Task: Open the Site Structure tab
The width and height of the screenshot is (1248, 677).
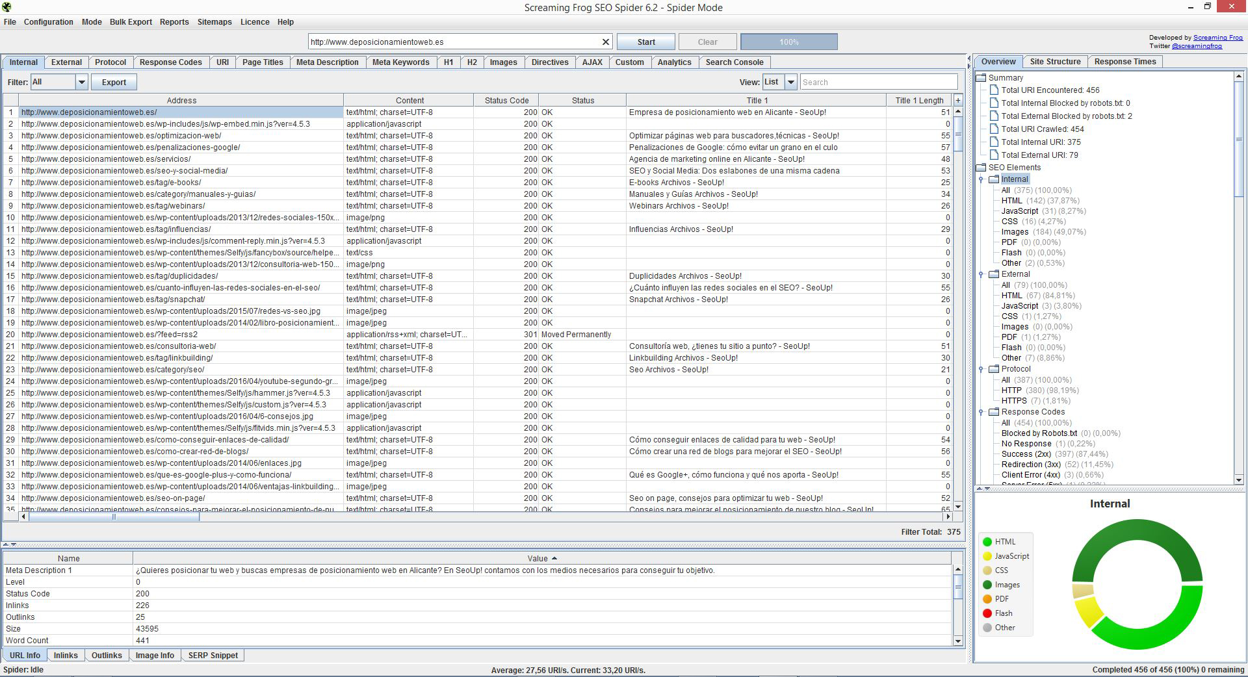Action: [x=1054, y=62]
